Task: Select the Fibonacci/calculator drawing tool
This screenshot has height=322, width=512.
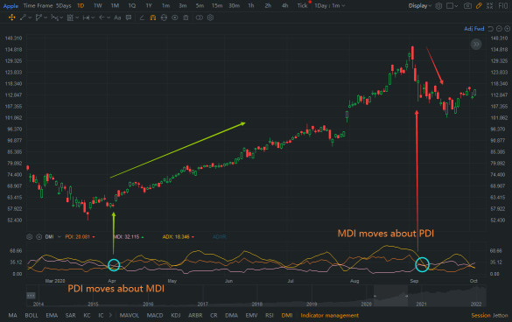Action: coord(70,17)
